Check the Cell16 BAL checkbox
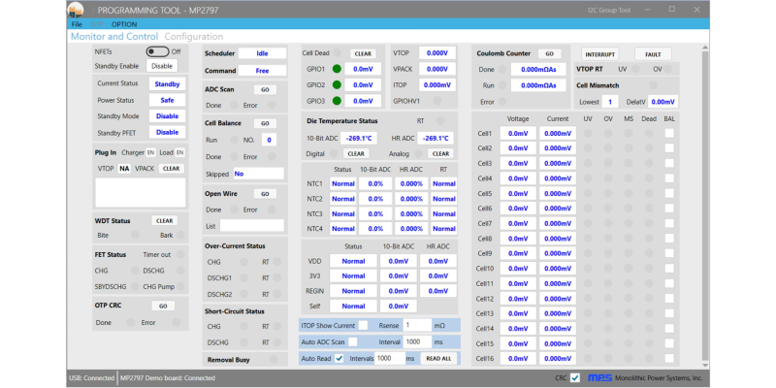Screen dimensions: 776x388 (669, 358)
